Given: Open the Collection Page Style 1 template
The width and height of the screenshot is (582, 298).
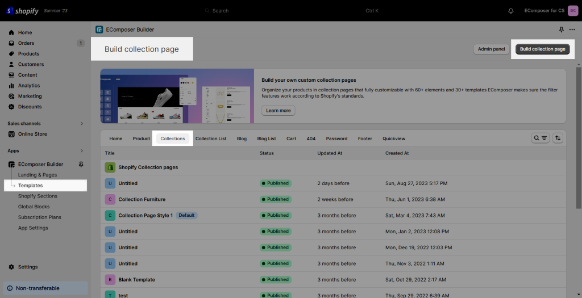Looking at the screenshot, I should point(145,215).
